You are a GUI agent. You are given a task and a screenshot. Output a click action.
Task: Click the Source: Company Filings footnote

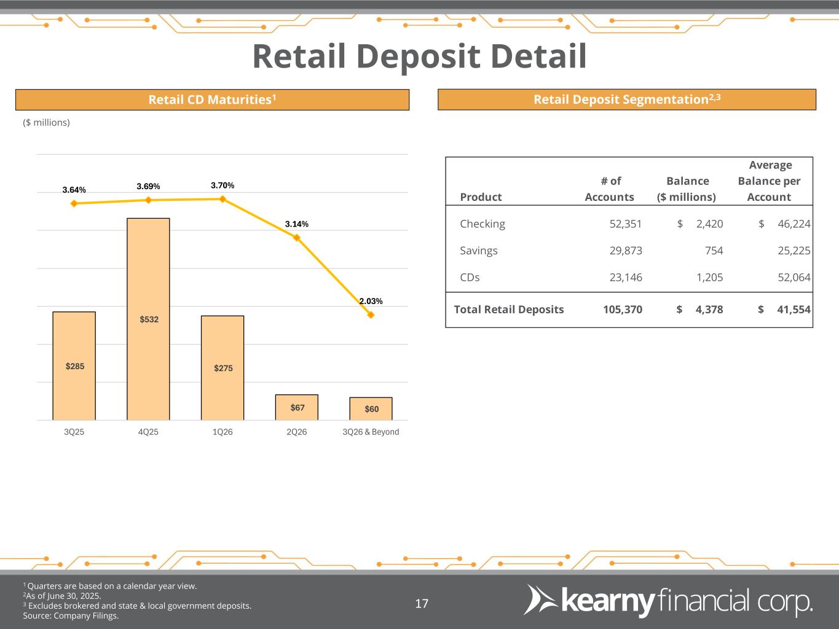[71, 615]
